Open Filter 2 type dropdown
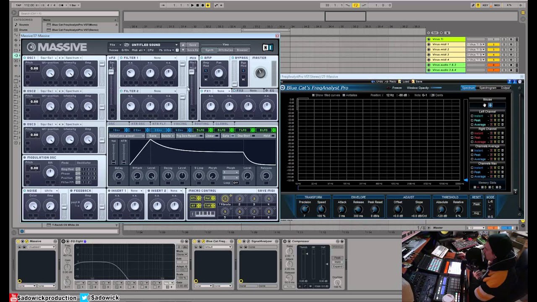 coord(159,91)
